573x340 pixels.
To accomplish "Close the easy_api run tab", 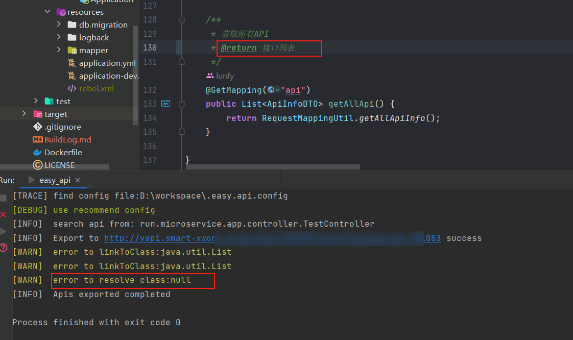I will click(78, 180).
